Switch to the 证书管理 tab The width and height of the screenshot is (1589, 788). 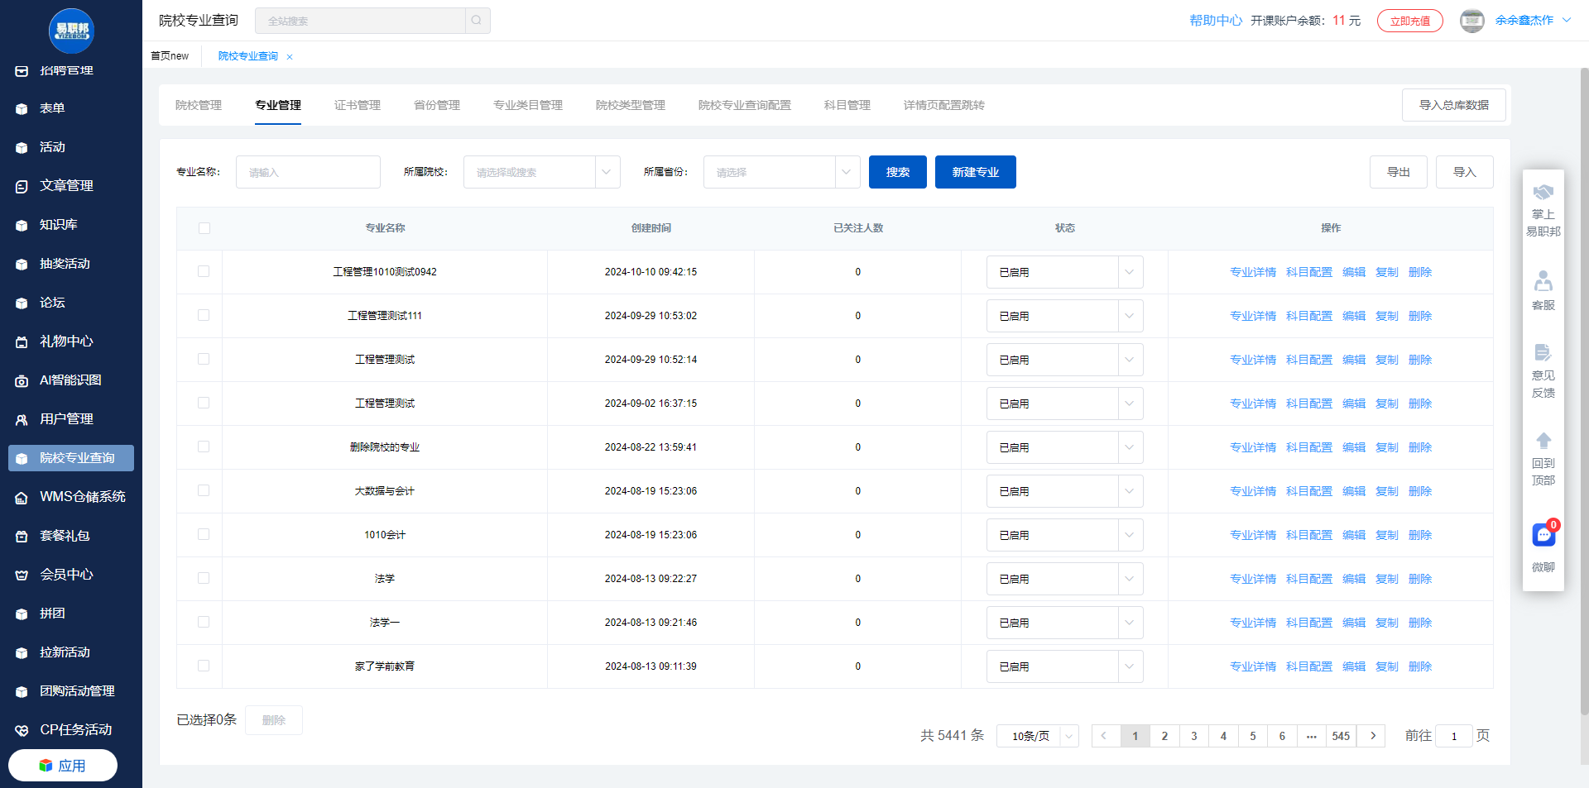(x=358, y=105)
